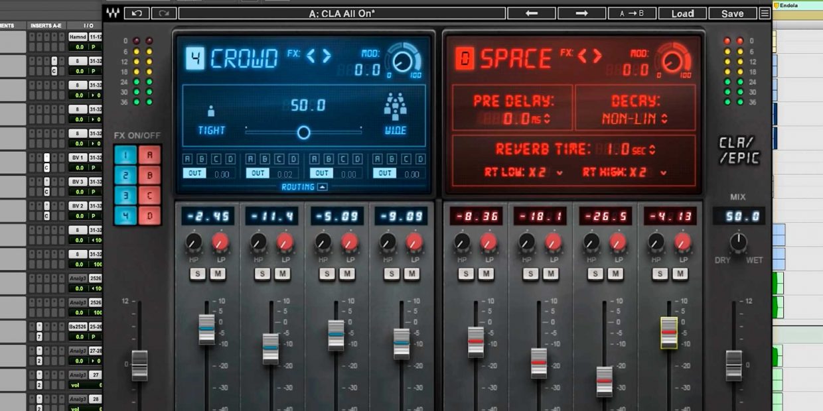This screenshot has width=823, height=411.
Task: Open the RT HIGH multiplier dropdown
Action: 663,173
